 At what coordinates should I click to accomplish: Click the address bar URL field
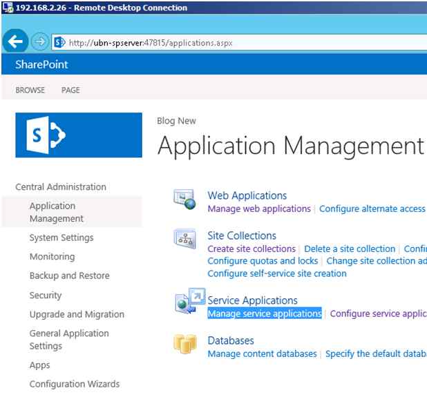pyautogui.click(x=239, y=42)
